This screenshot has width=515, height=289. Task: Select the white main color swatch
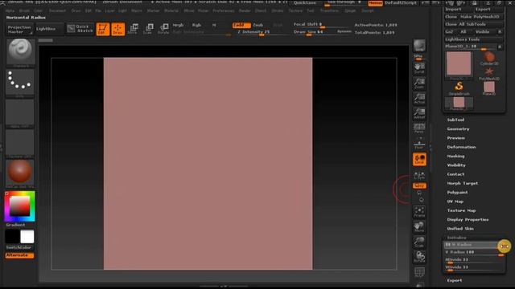coord(27,237)
